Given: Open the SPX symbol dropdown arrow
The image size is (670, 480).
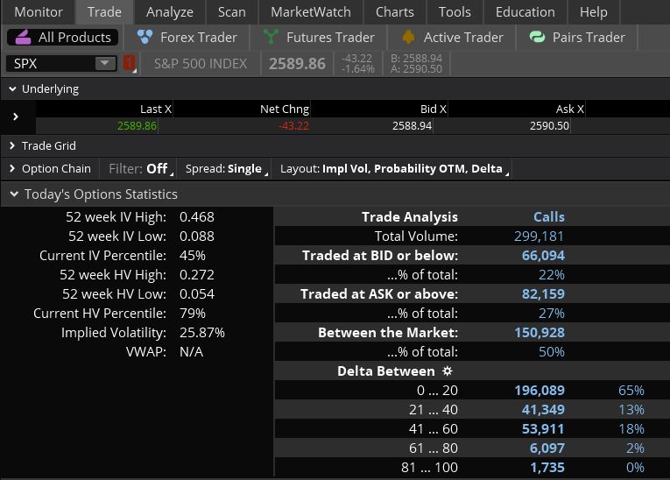Looking at the screenshot, I should [x=105, y=63].
